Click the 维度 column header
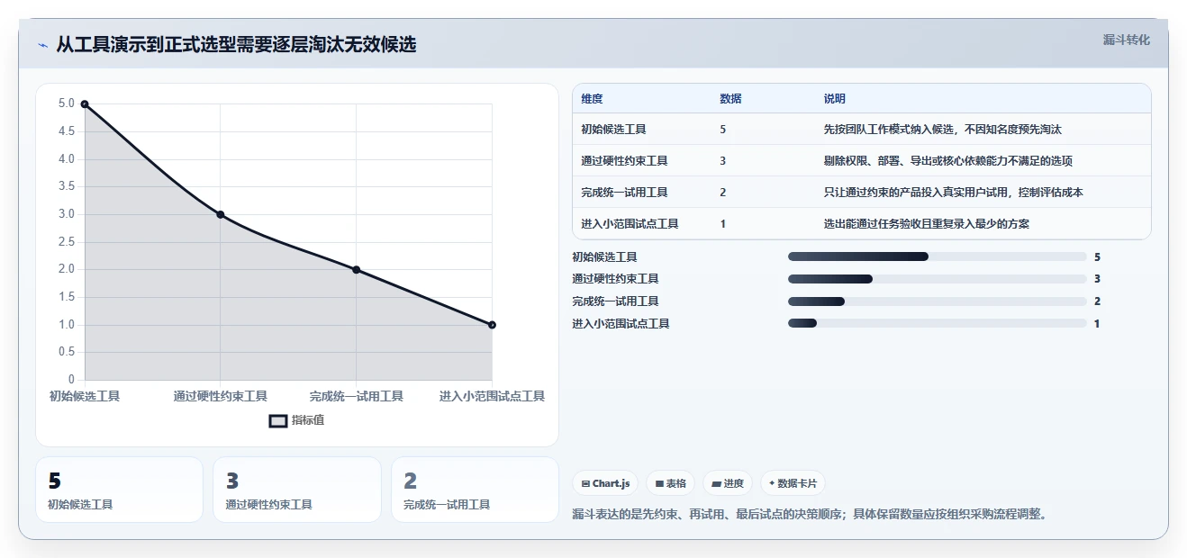This screenshot has width=1187, height=558. (593, 99)
